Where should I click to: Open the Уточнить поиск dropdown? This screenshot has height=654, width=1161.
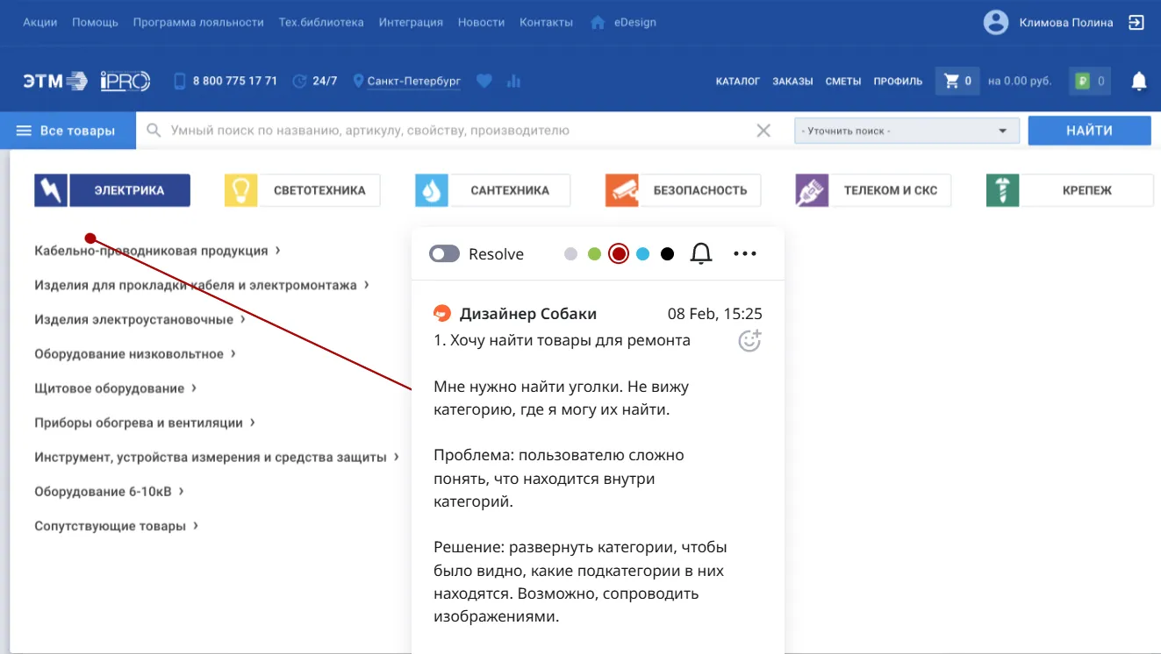[907, 130]
